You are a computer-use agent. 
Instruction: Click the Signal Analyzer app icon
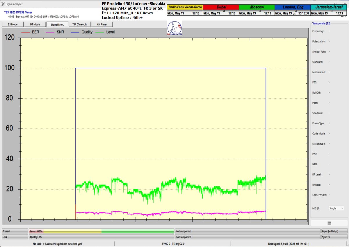pyautogui.click(x=3, y=4)
